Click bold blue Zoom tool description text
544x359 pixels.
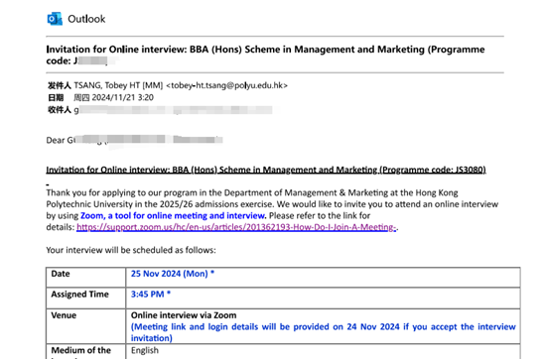pyautogui.click(x=173, y=215)
